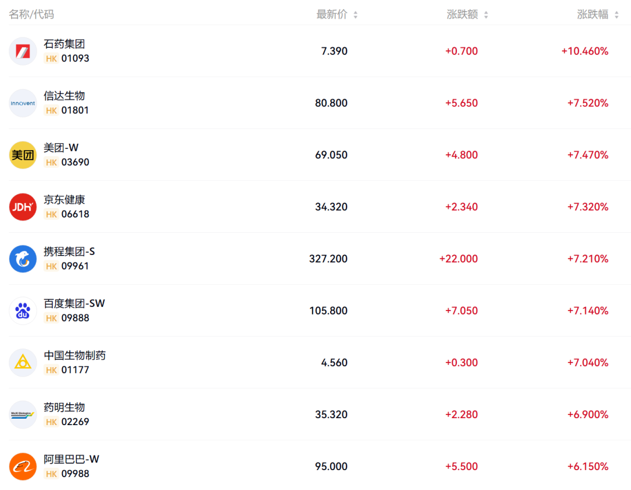Click the yellow 美团 logo icon
Image resolution: width=631 pixels, height=490 pixels.
(23, 155)
